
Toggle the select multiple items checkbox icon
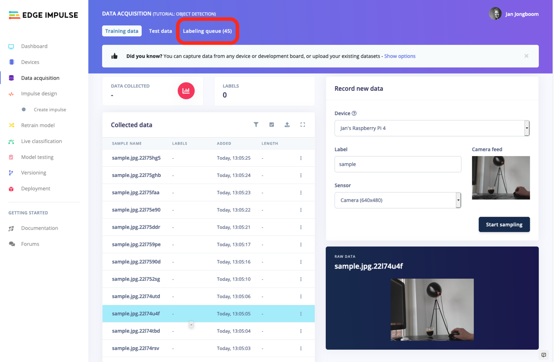272,125
